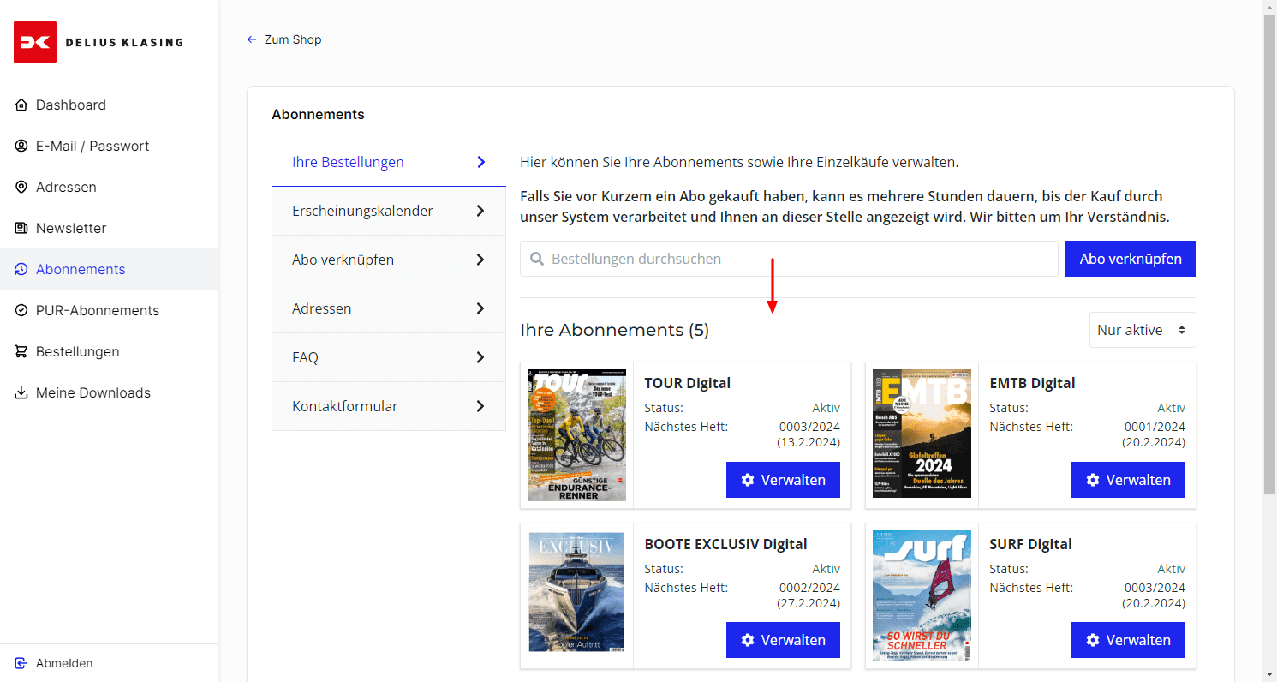Image resolution: width=1277 pixels, height=682 pixels.
Task: Click the Adressen location pin icon
Action: (x=21, y=187)
